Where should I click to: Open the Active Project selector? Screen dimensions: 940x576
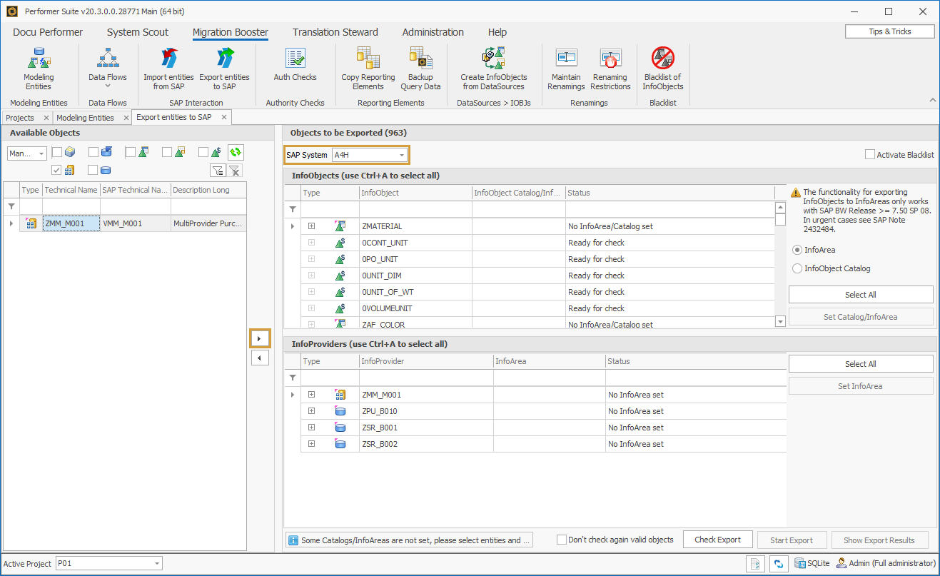pyautogui.click(x=108, y=563)
